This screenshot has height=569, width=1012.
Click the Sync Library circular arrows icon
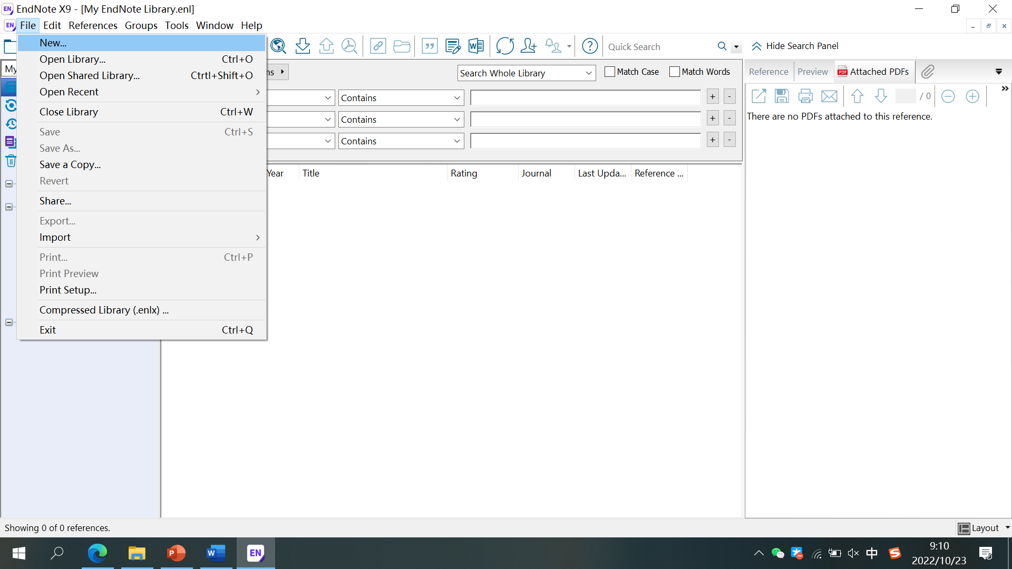(x=504, y=46)
